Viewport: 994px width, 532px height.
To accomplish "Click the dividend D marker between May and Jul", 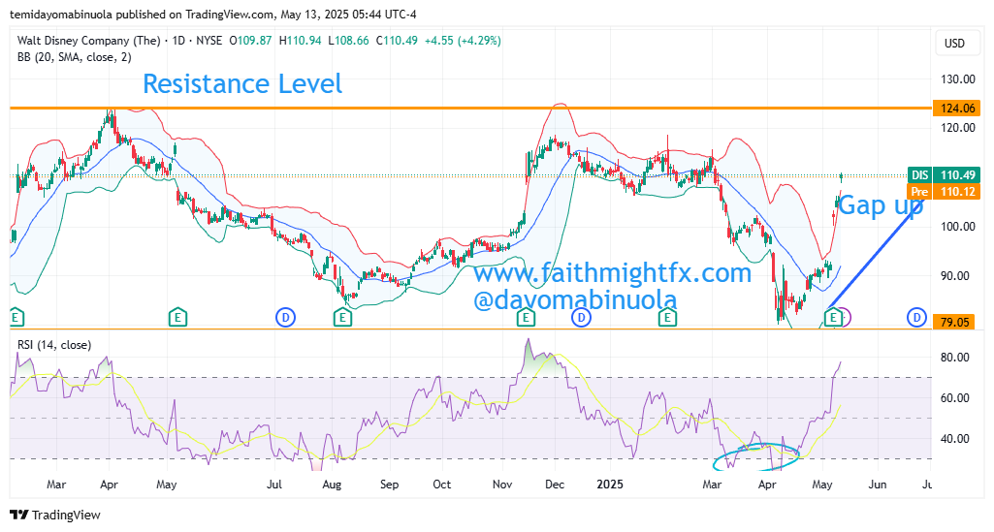I will click(285, 317).
